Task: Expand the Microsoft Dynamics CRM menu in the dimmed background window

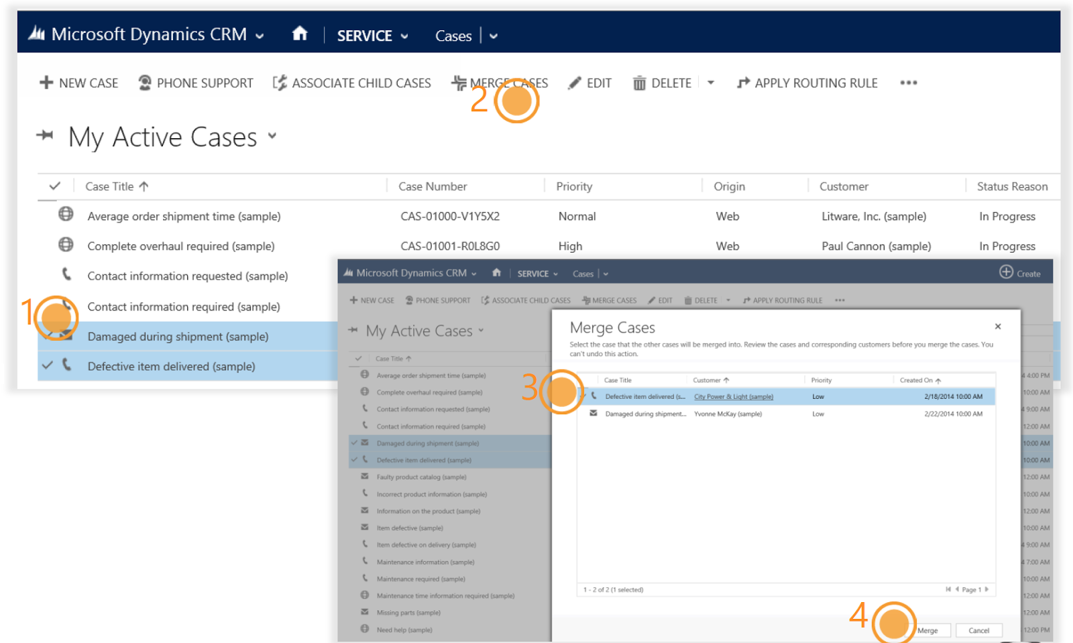Action: coord(474,274)
